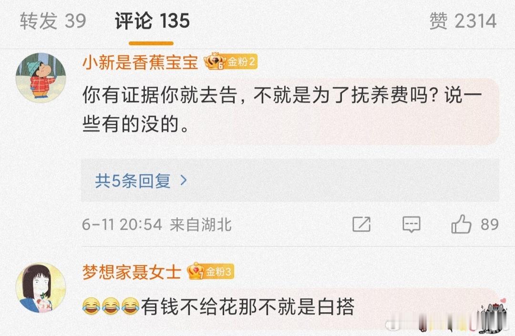The width and height of the screenshot is (515, 336).
Task: Click the crown diamond icon beside 小新是香蕉宝宝
Action: (215, 61)
